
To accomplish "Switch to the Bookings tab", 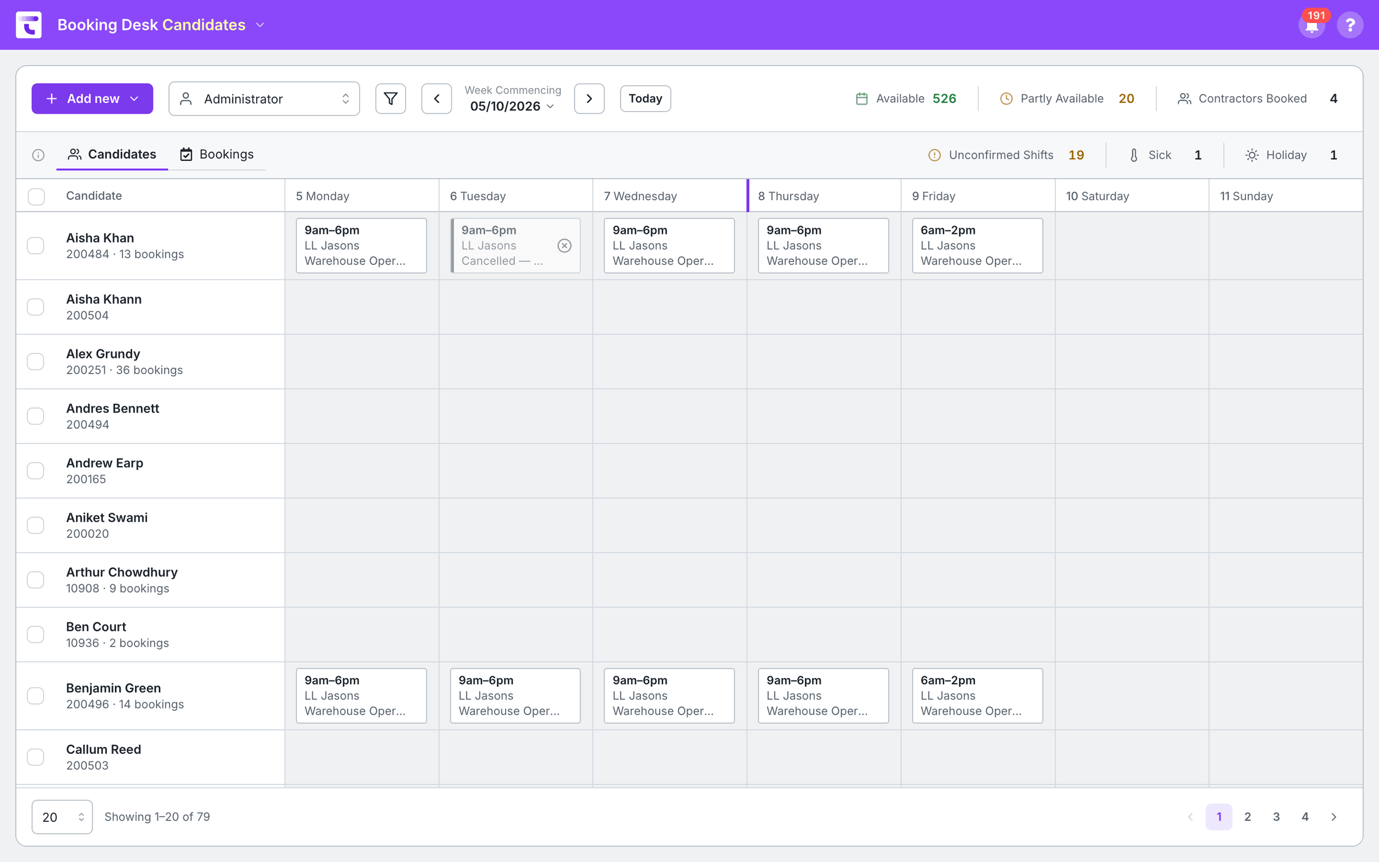I will [x=217, y=155].
